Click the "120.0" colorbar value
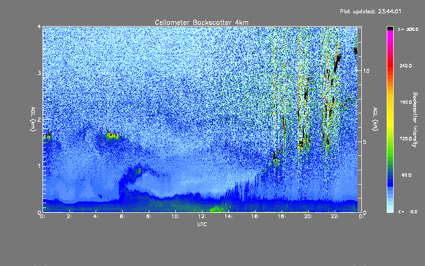 (406, 138)
